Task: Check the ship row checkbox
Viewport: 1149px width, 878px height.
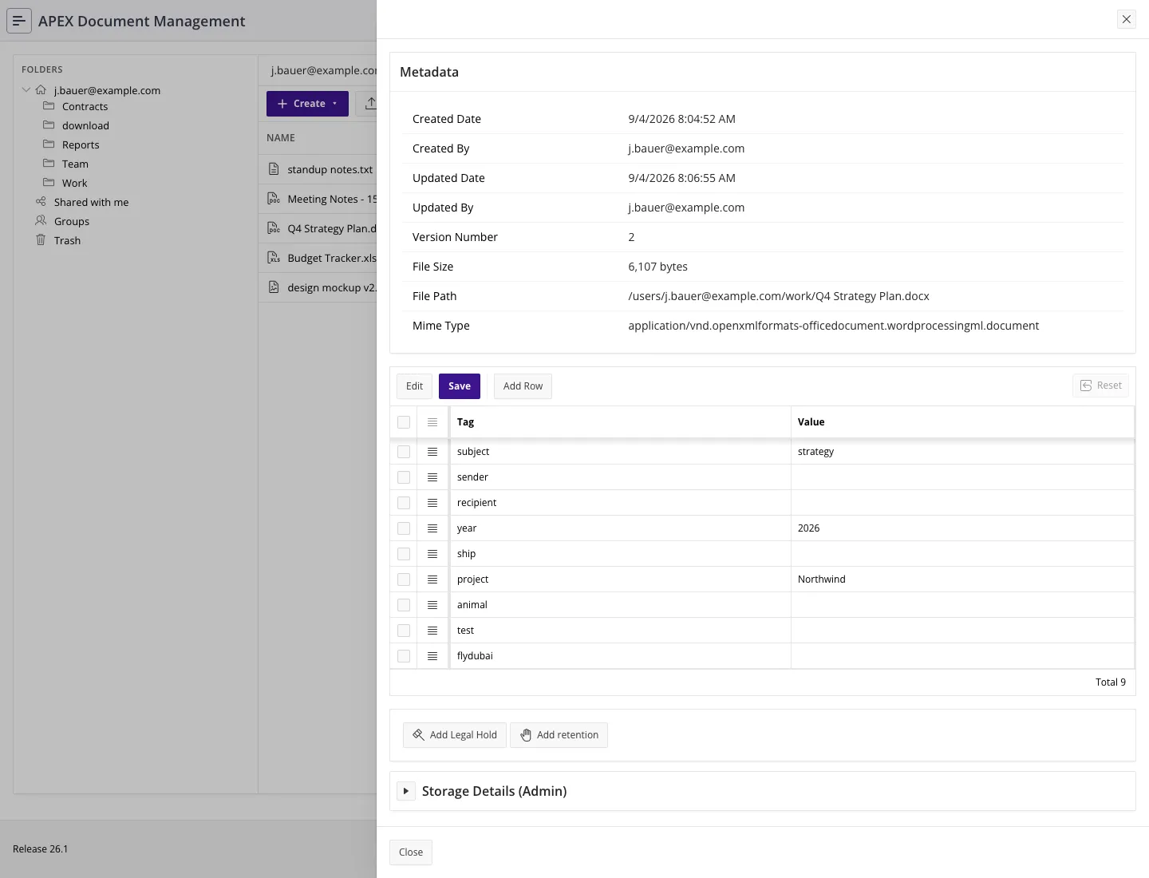Action: click(x=404, y=554)
